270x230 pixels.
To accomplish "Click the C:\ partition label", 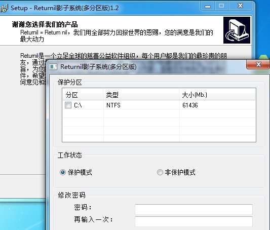I will (78, 105).
